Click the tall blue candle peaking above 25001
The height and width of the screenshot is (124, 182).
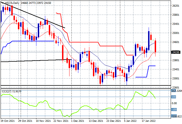pyautogui.click(x=149, y=41)
